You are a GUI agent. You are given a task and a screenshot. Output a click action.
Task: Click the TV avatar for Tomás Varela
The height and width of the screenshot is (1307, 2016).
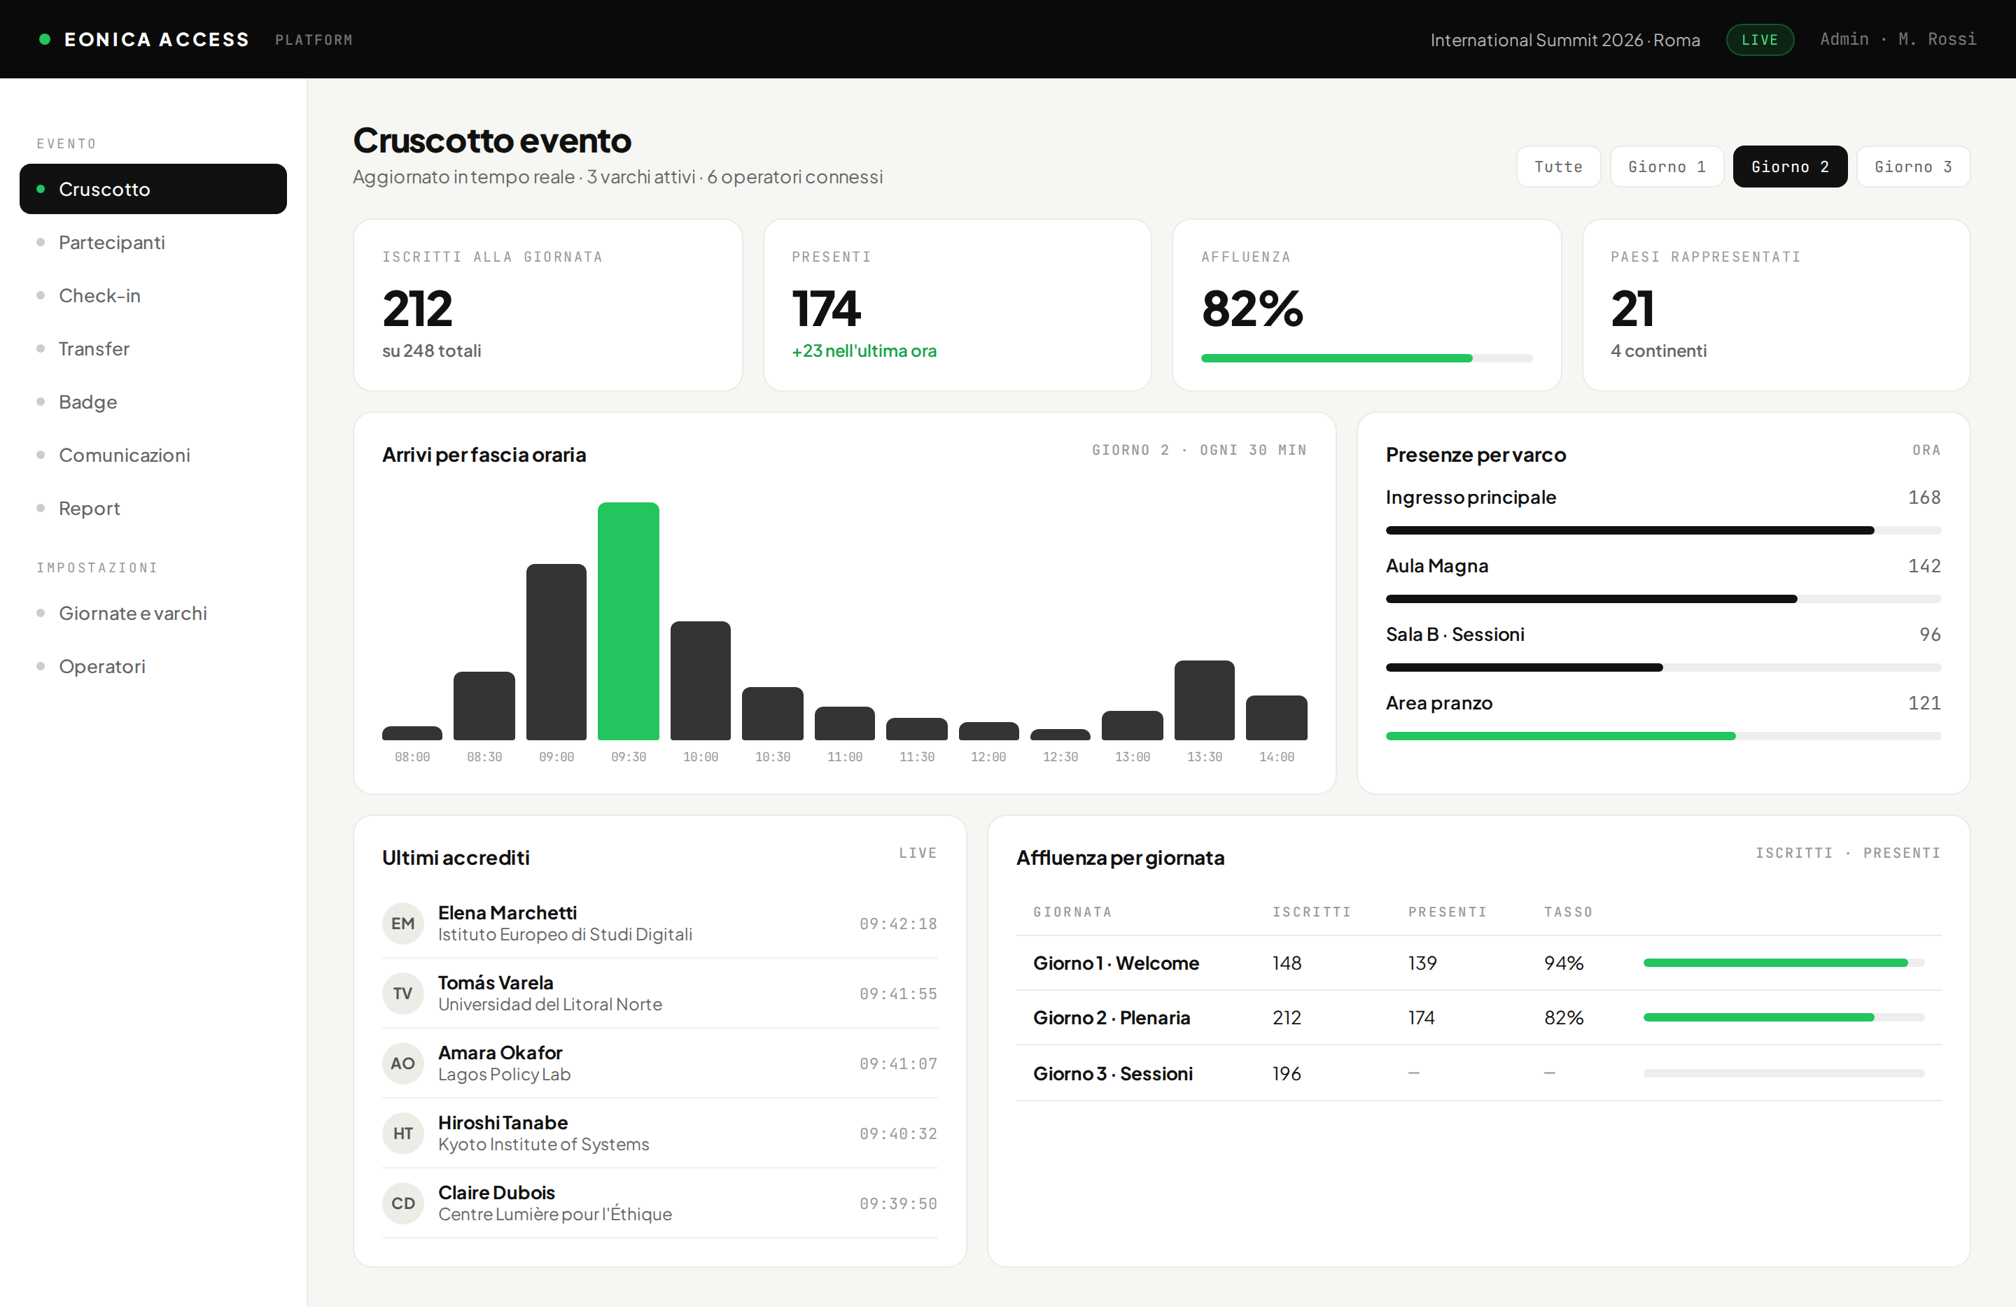[402, 994]
